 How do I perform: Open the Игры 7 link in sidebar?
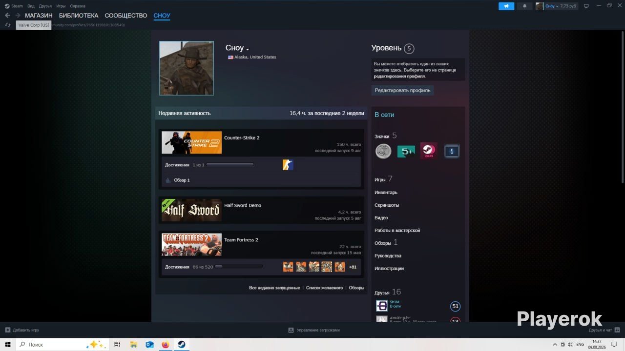pos(383,179)
